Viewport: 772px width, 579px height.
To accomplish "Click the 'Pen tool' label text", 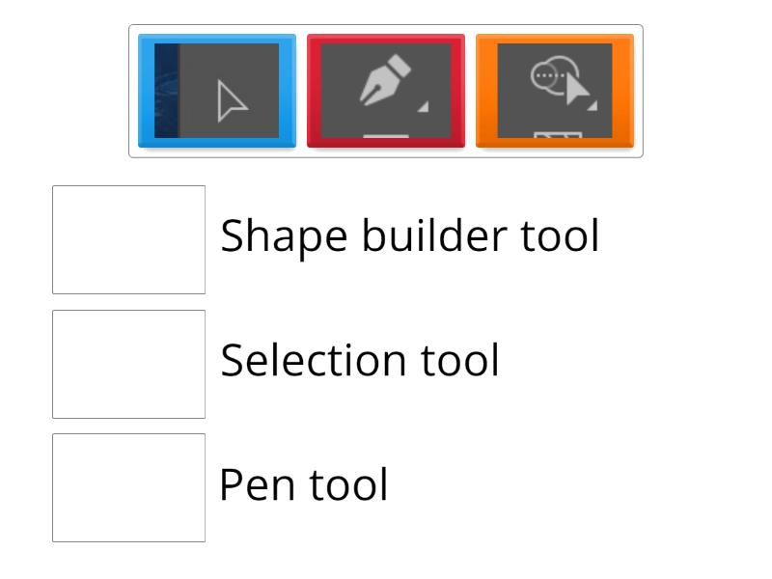I will [305, 483].
